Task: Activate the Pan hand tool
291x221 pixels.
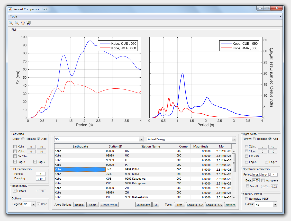Action: click(23, 23)
